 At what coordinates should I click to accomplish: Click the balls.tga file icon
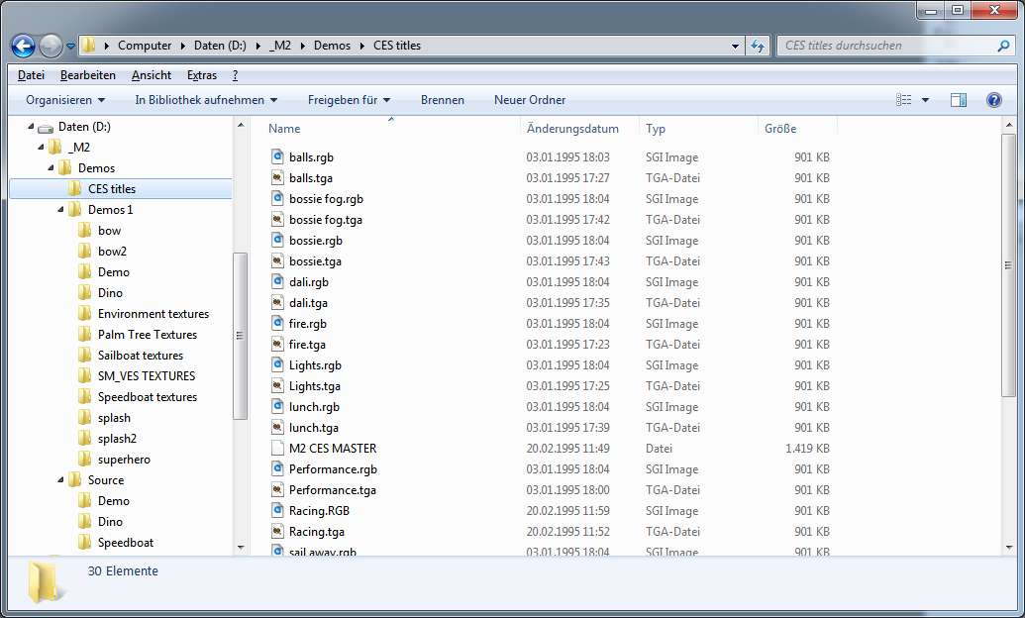click(278, 178)
